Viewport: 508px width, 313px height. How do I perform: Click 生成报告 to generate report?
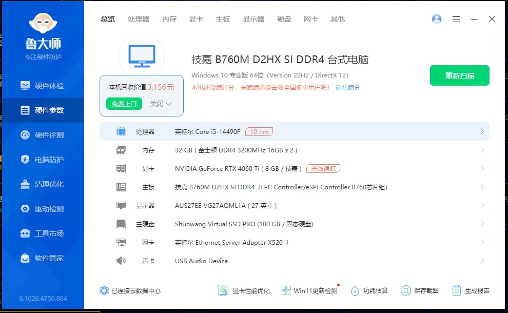point(471,290)
